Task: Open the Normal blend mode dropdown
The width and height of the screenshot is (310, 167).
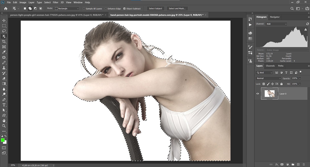Action: tap(268, 78)
